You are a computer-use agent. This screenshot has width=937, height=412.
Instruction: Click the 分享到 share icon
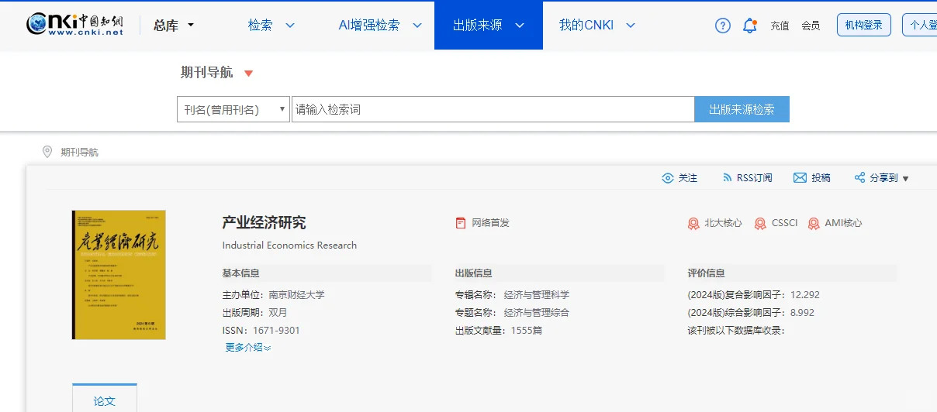(859, 178)
